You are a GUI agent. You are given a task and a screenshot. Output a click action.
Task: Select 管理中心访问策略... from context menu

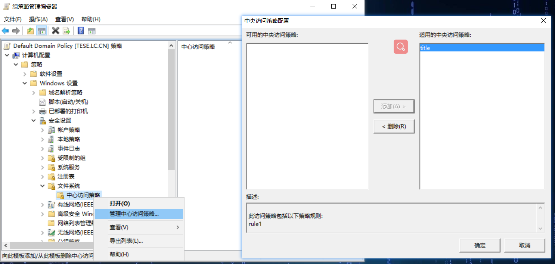tap(134, 214)
